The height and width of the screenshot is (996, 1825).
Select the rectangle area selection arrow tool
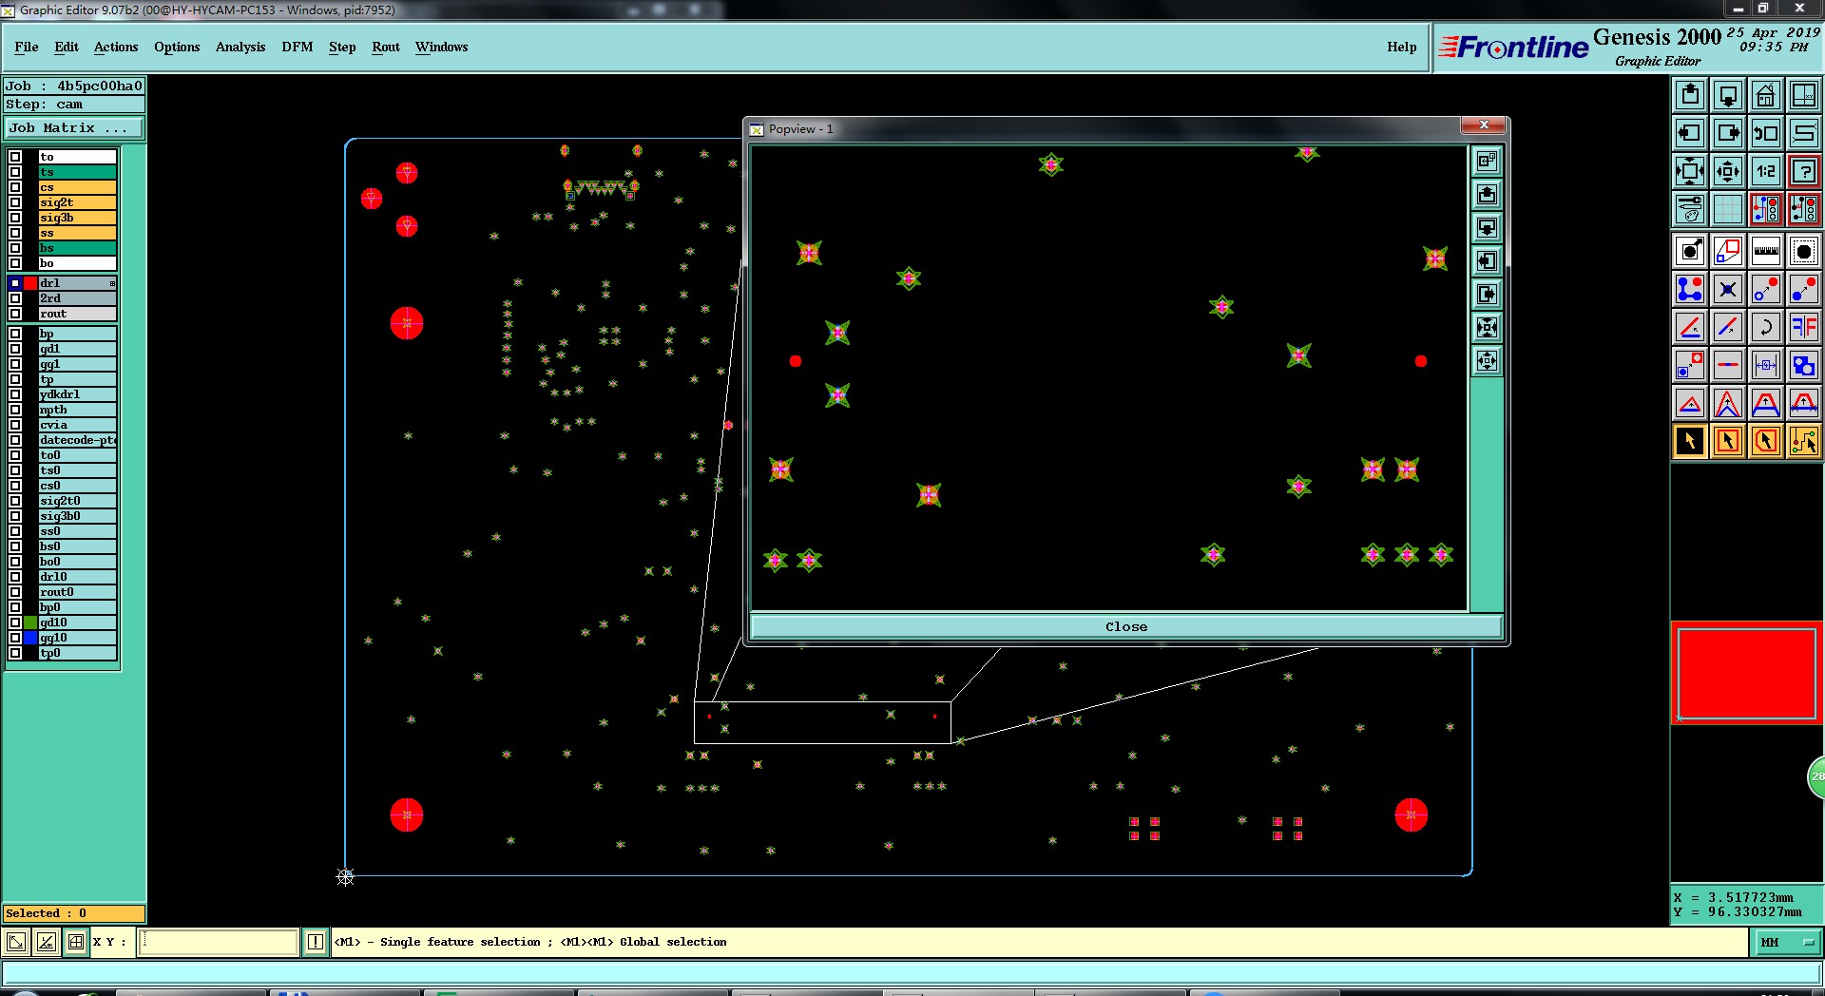click(x=1728, y=441)
